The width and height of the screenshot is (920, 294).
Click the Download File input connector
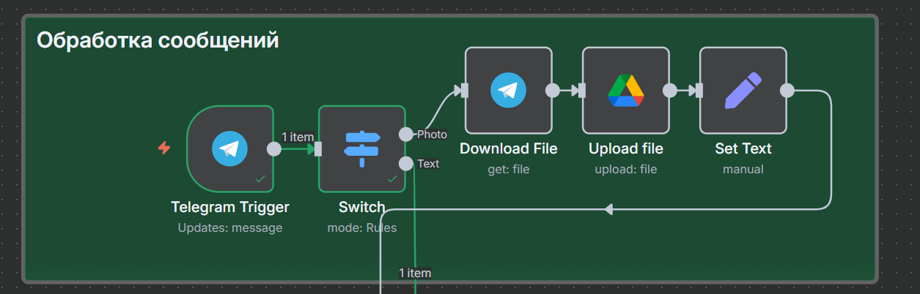point(465,91)
